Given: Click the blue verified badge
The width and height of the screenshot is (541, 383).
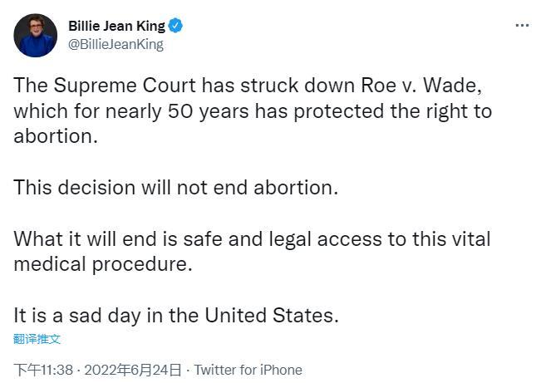Looking at the screenshot, I should click(176, 26).
